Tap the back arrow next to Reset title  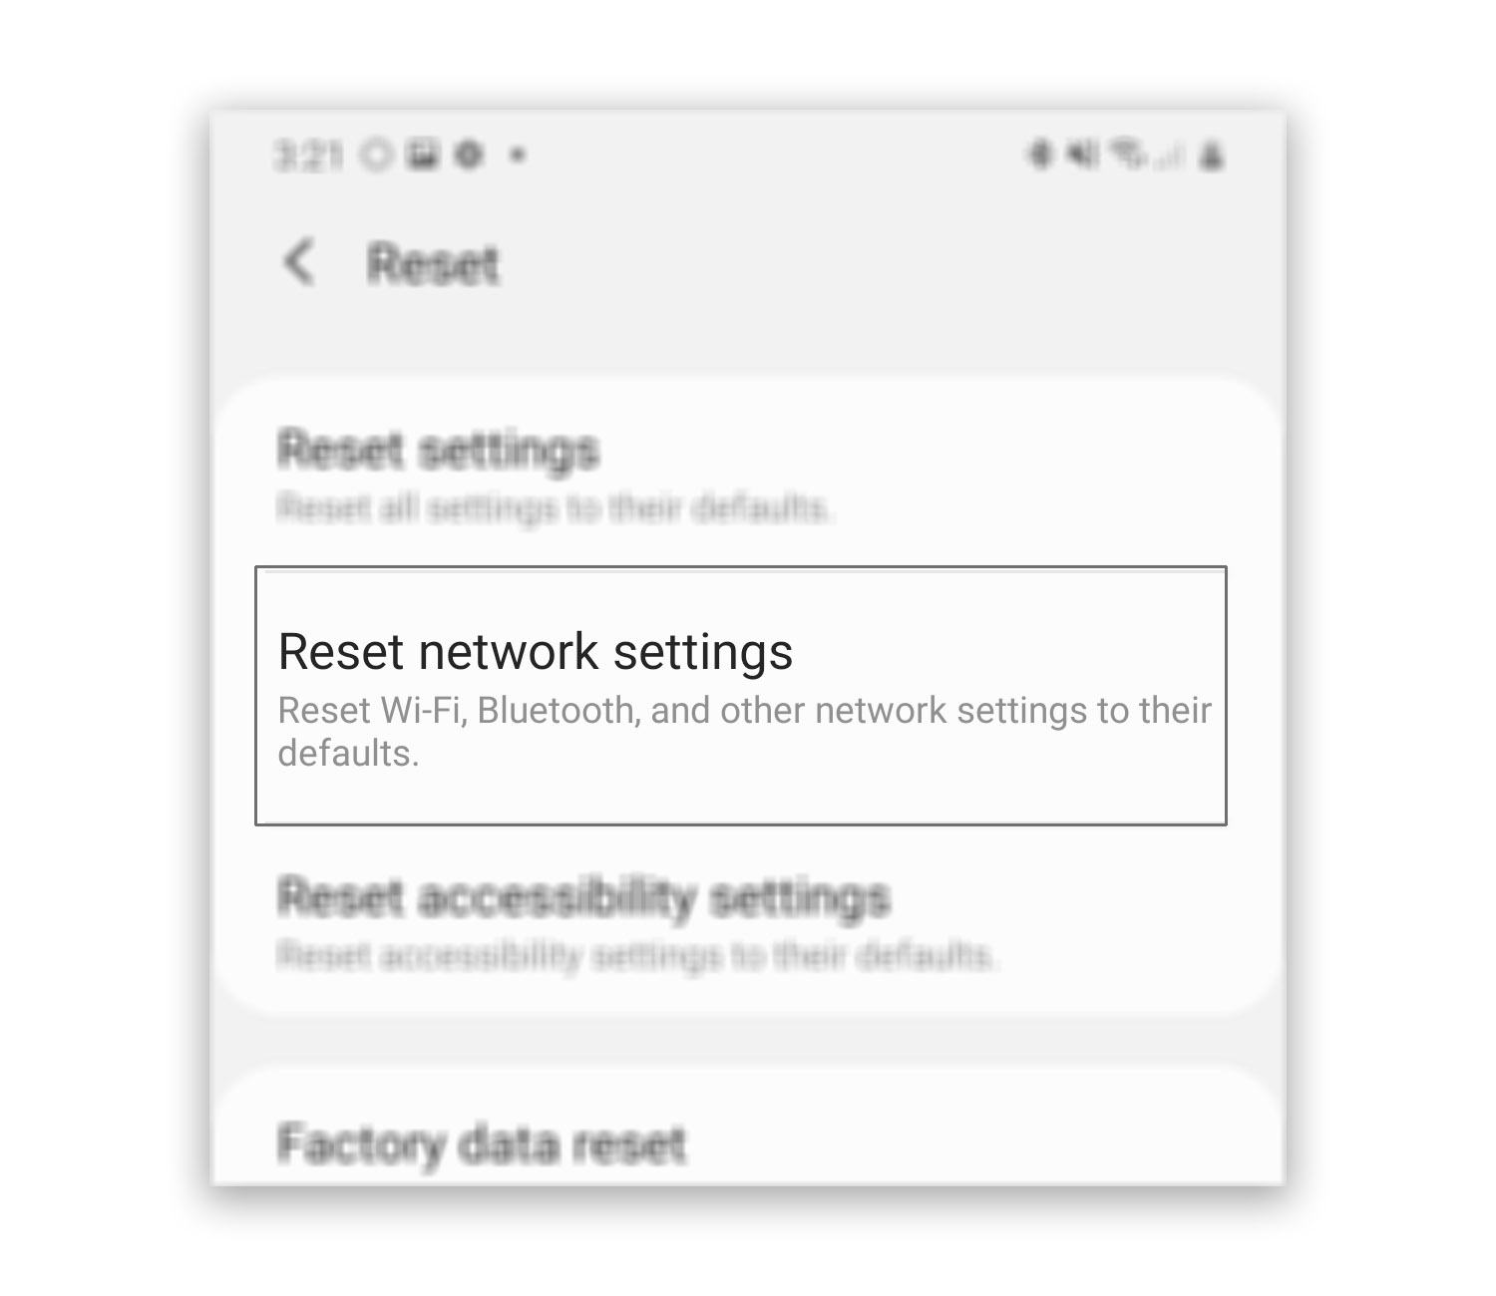click(299, 261)
